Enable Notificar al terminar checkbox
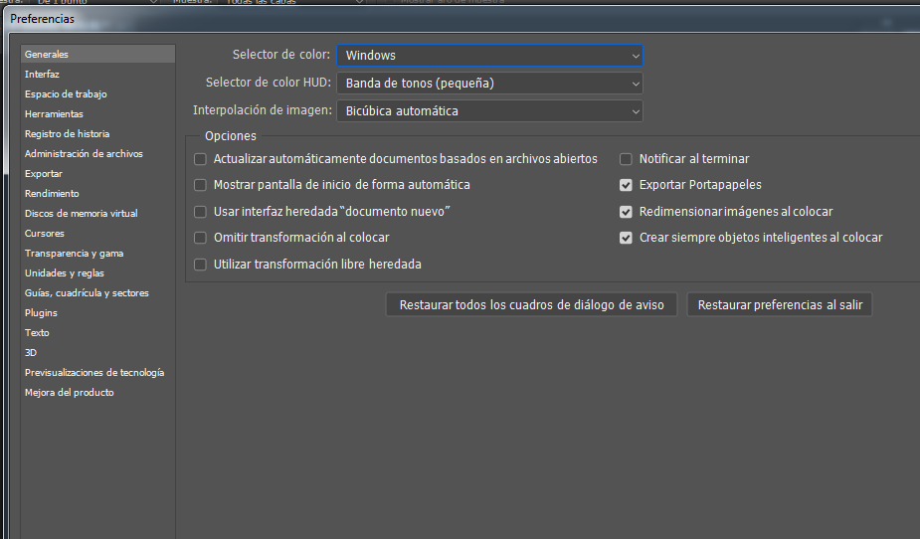The image size is (920, 539). tap(626, 159)
